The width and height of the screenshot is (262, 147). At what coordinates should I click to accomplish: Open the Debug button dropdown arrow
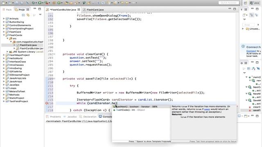pos(36,3)
